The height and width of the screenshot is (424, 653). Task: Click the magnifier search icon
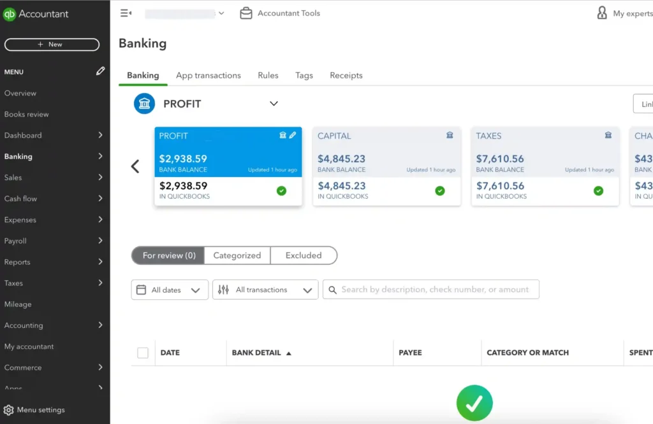332,290
